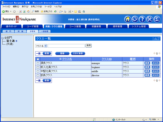The height and width of the screenshot is (122, 163).
Task: Open ツール menu
Action: (48, 6)
